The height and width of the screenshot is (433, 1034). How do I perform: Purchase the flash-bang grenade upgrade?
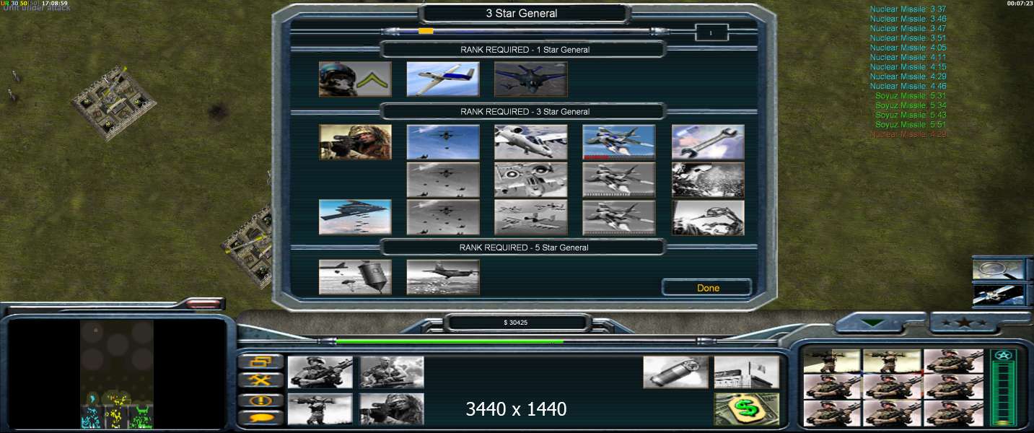(675, 372)
